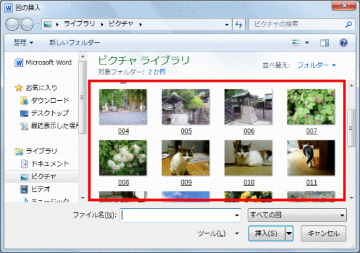This screenshot has height=253, width=360.
Task: Expand arrow after ピクチャ breadcrumb
Action: [x=140, y=24]
